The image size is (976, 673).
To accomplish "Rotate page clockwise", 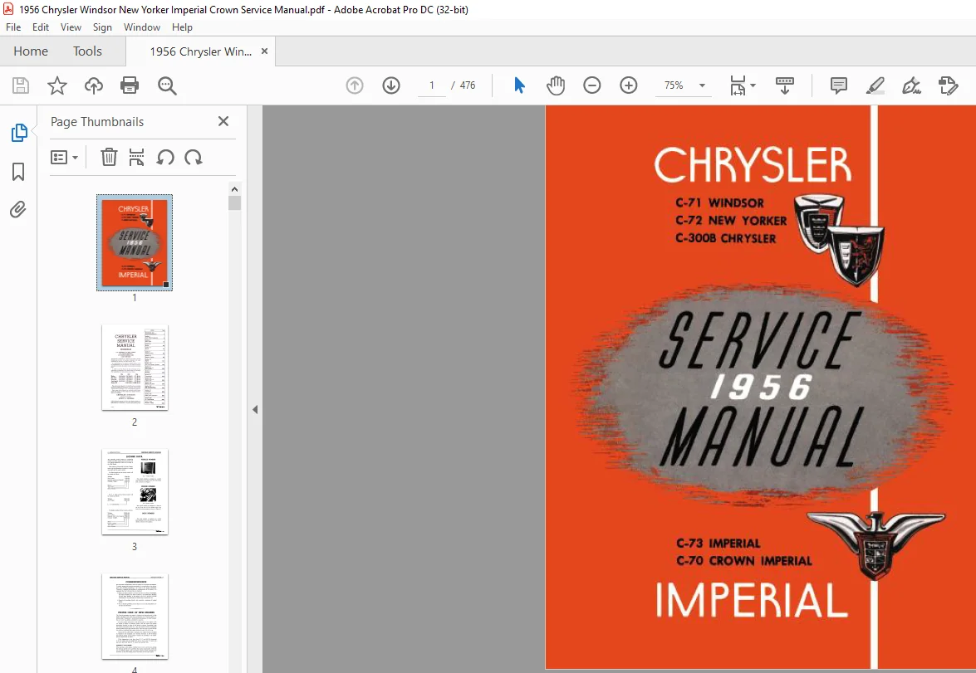I will point(194,158).
